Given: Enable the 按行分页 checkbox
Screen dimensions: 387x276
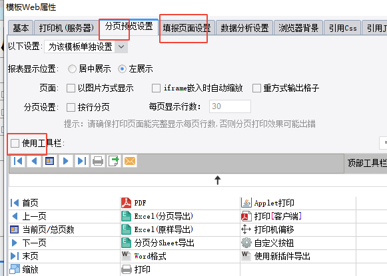Looking at the screenshot, I should [71, 108].
